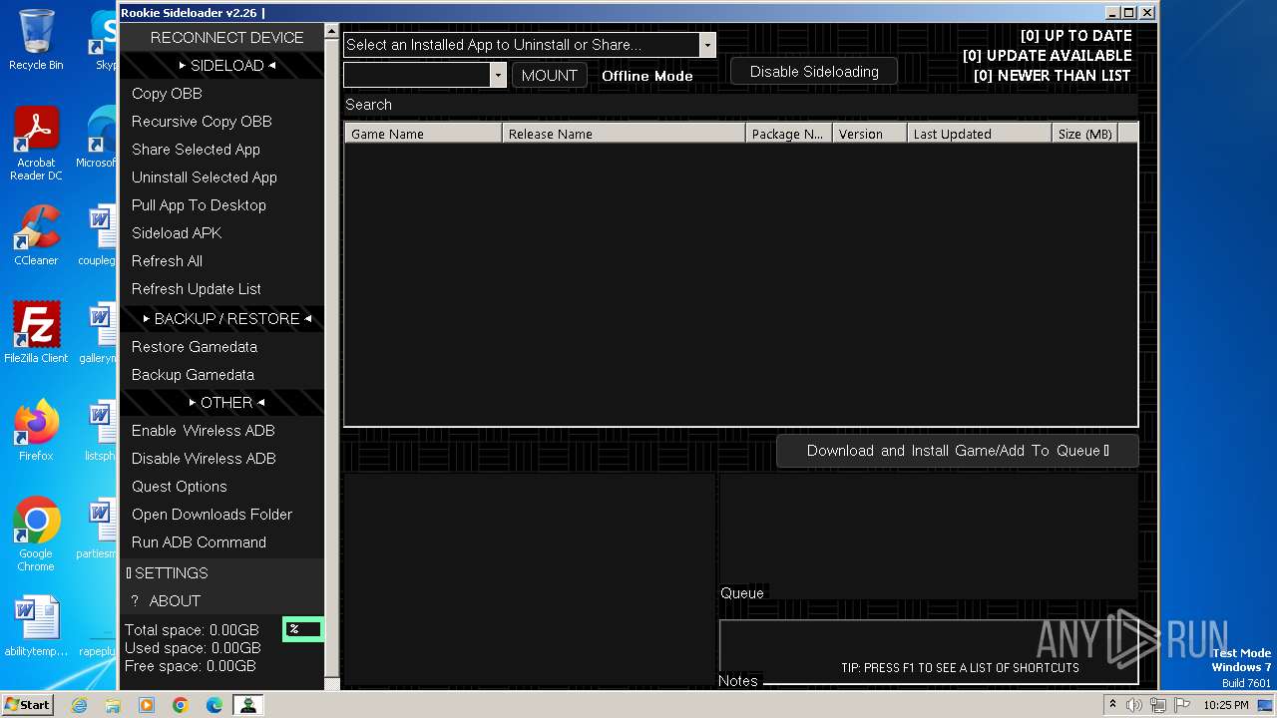Filter by NEWER THAN LIST count
Image resolution: width=1277 pixels, height=718 pixels.
[x=1052, y=76]
